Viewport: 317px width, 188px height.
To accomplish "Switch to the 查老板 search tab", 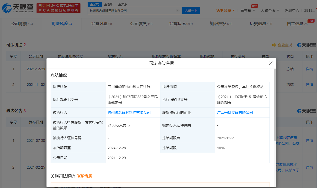I will 109,4.
